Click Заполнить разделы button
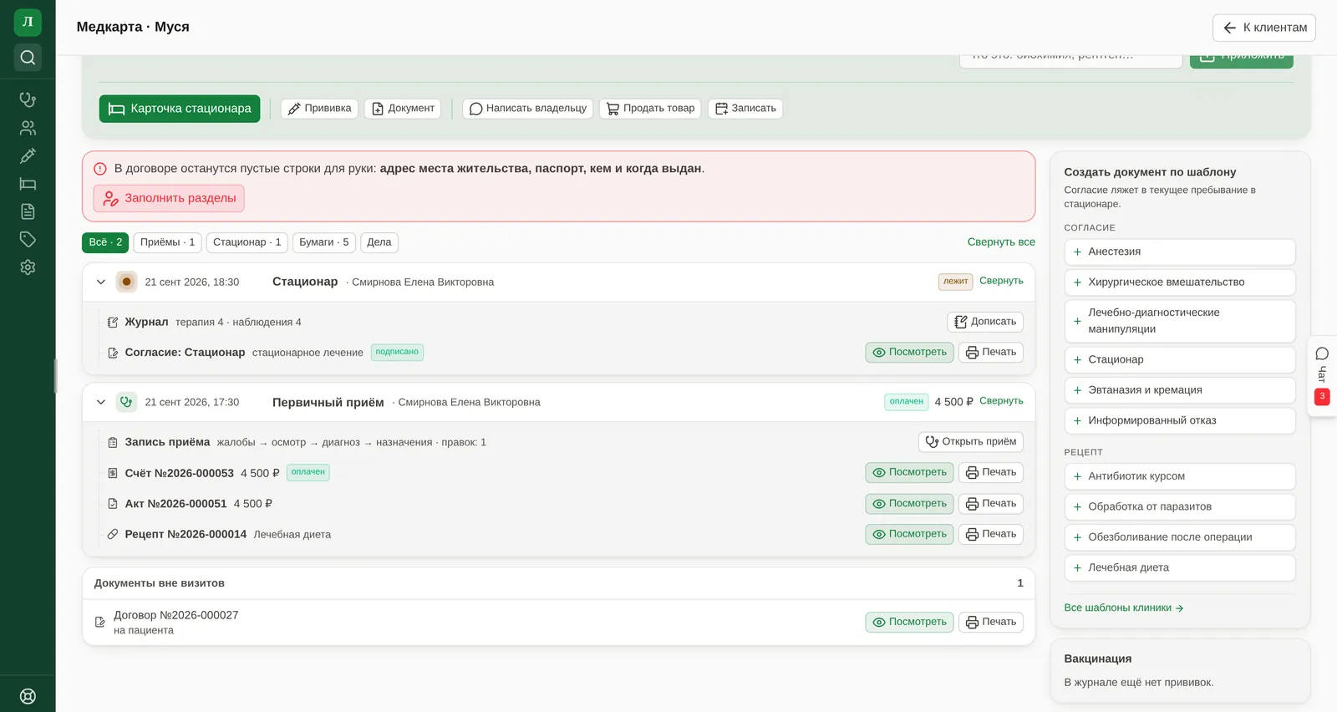Viewport: 1337px width, 712px height. [x=169, y=198]
